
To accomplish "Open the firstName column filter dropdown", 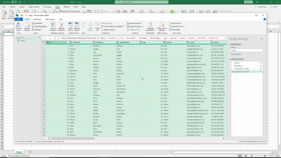I will 91,42.
